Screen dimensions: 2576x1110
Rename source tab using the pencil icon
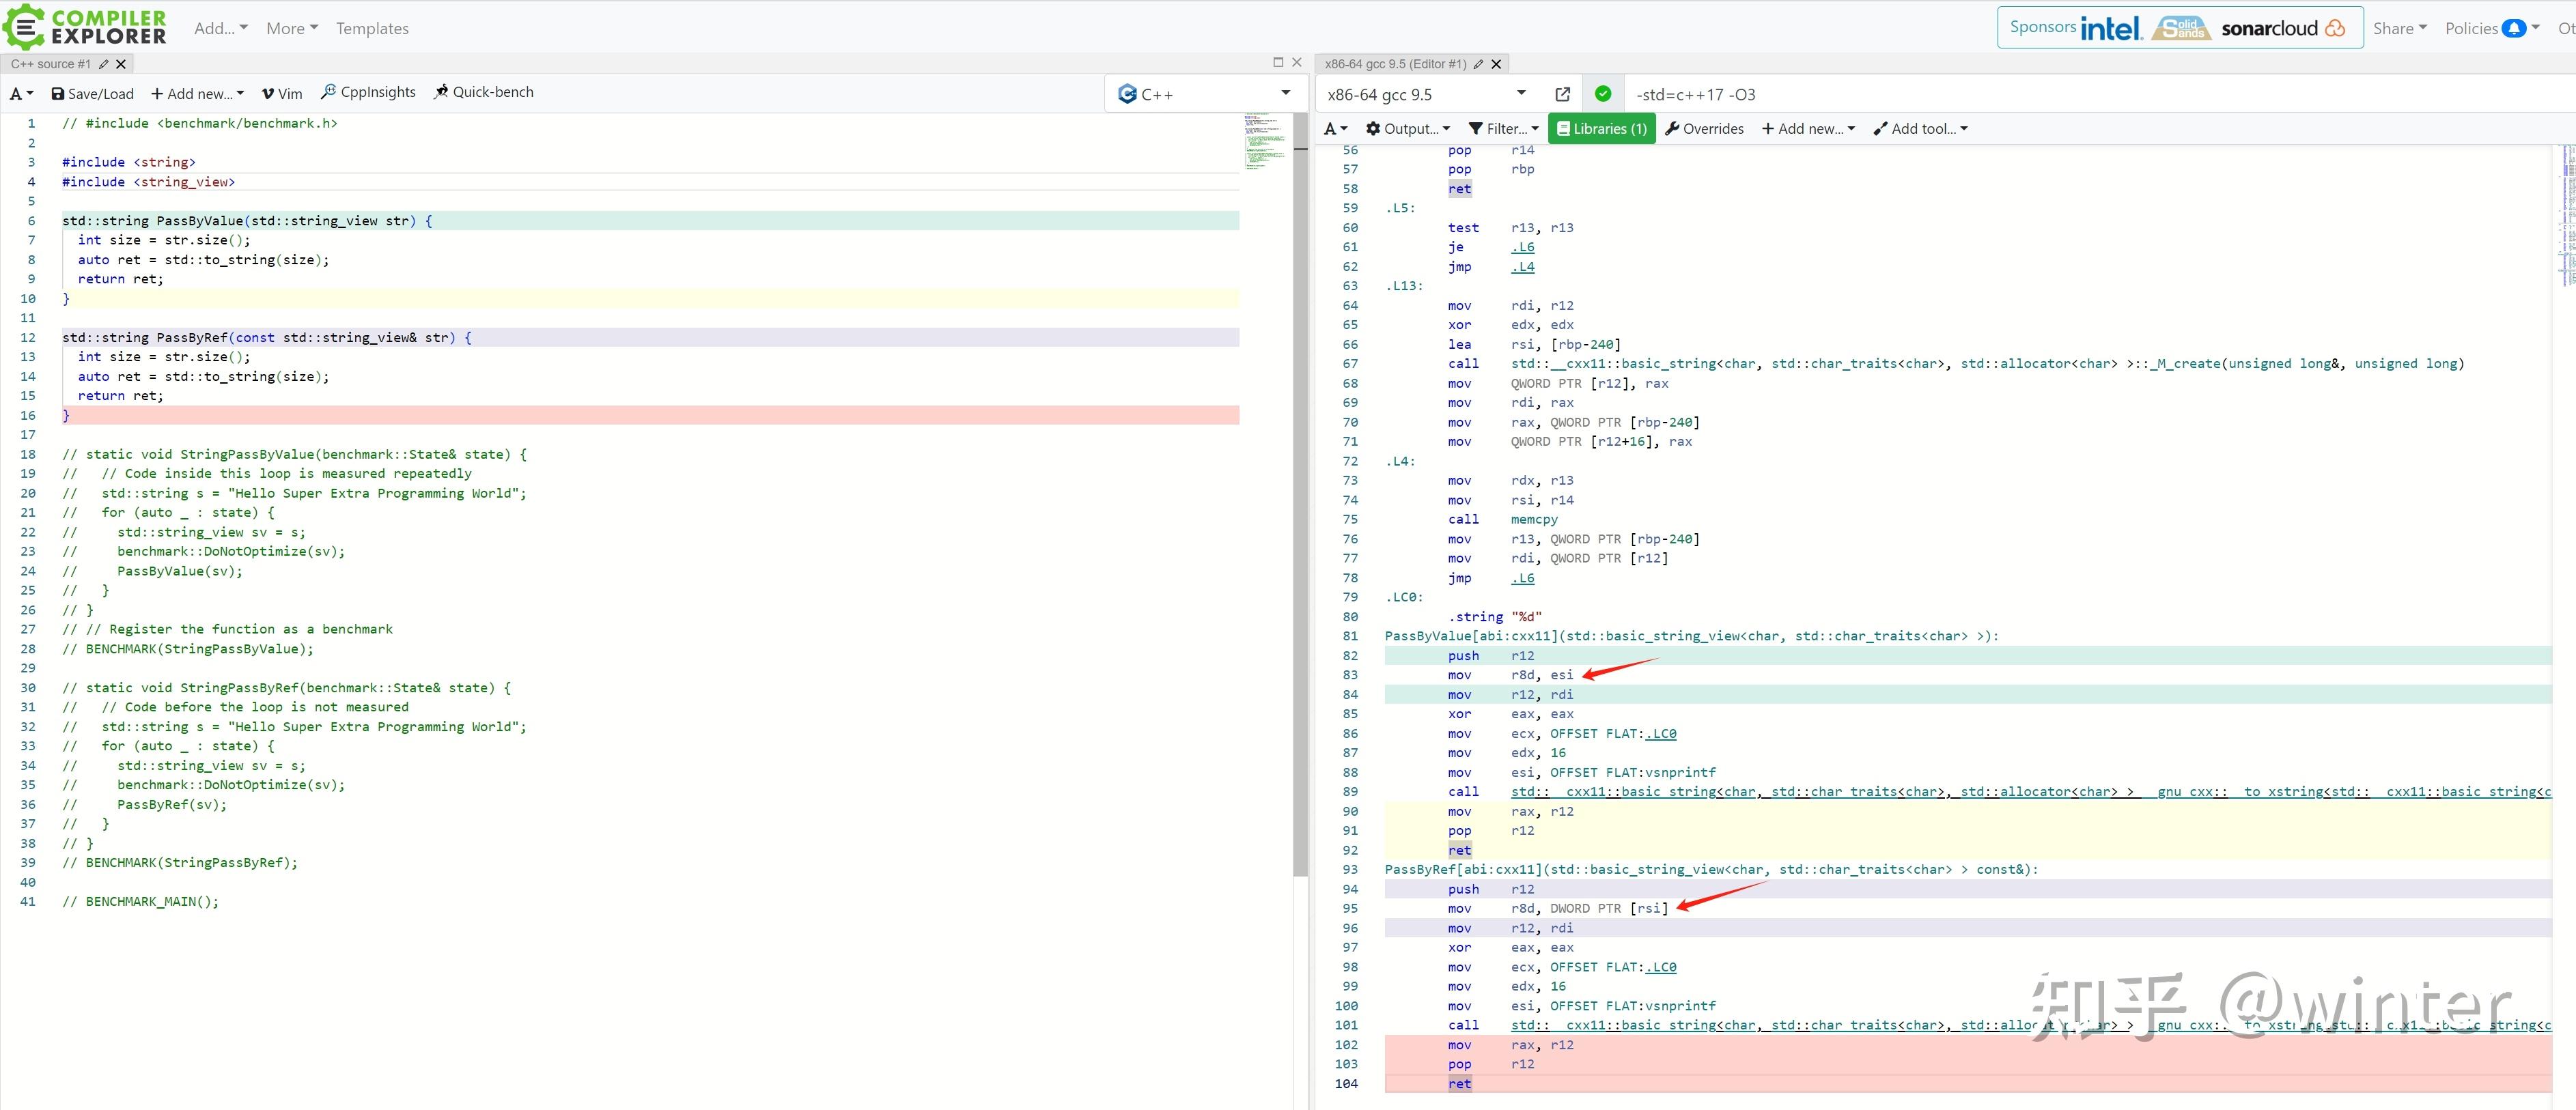click(x=103, y=64)
